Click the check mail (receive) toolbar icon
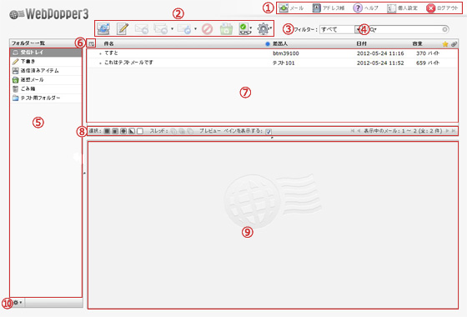The height and width of the screenshot is (317, 467). [x=103, y=28]
